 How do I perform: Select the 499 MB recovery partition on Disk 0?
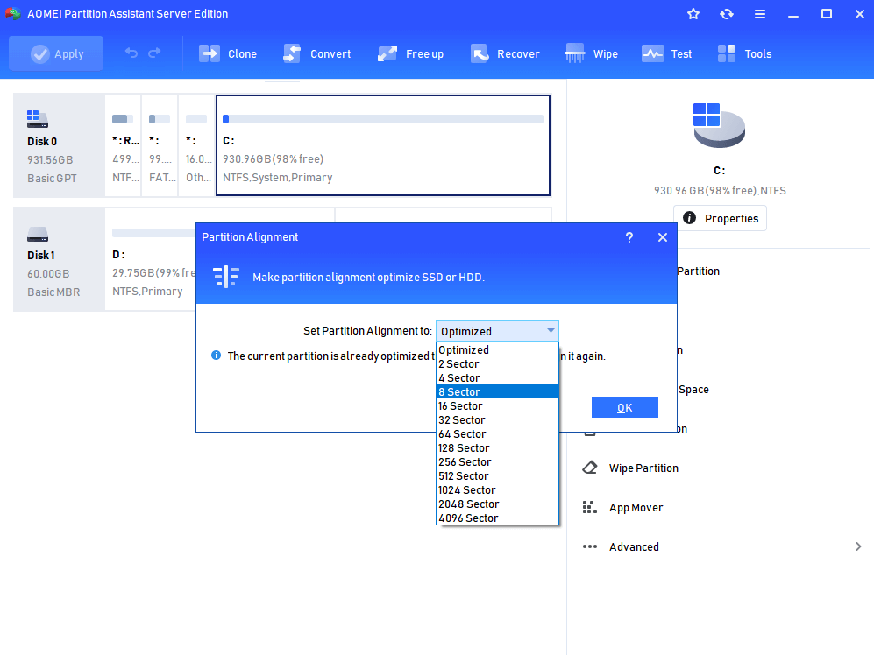coord(124,145)
